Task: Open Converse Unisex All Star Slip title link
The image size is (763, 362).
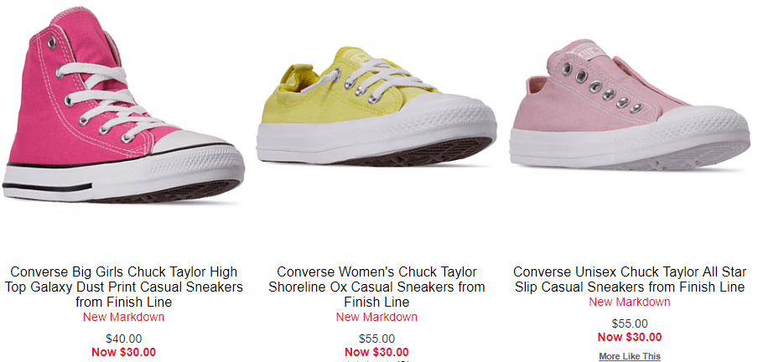Action: click(630, 279)
